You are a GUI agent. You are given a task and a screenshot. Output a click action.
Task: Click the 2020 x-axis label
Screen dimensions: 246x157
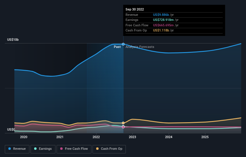point(24,137)
